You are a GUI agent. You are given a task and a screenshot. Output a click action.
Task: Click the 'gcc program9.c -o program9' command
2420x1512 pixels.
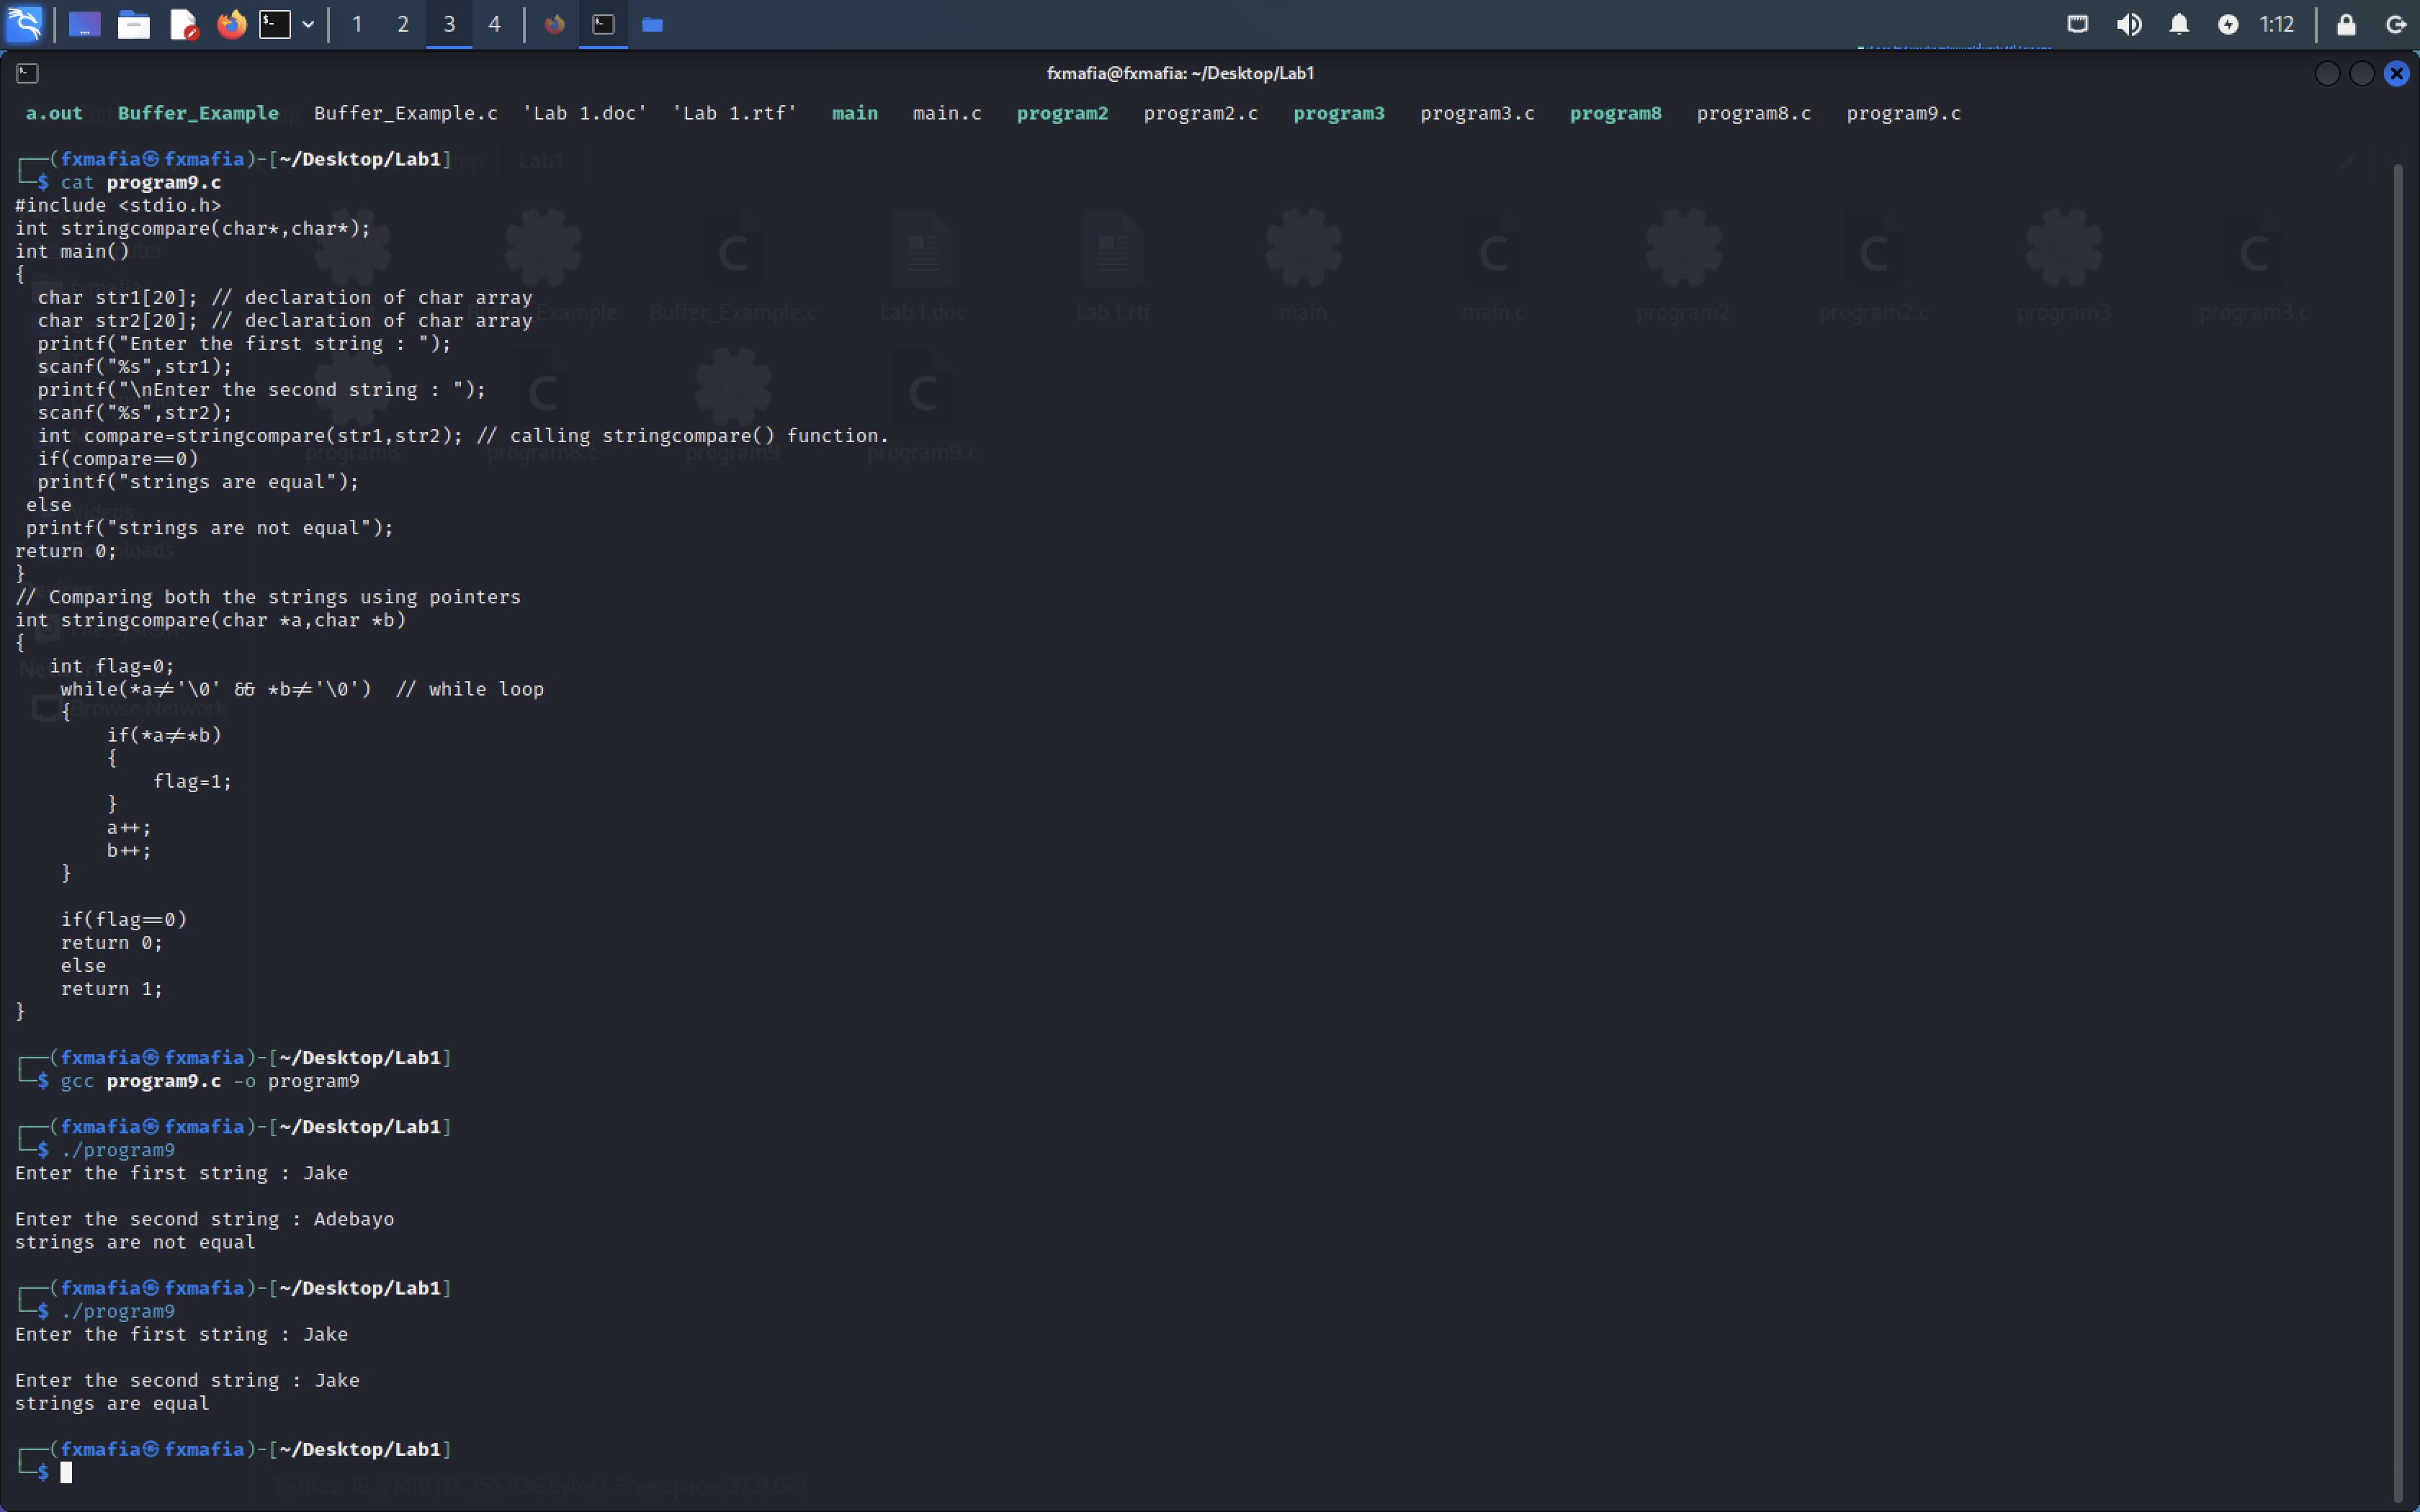210,1081
